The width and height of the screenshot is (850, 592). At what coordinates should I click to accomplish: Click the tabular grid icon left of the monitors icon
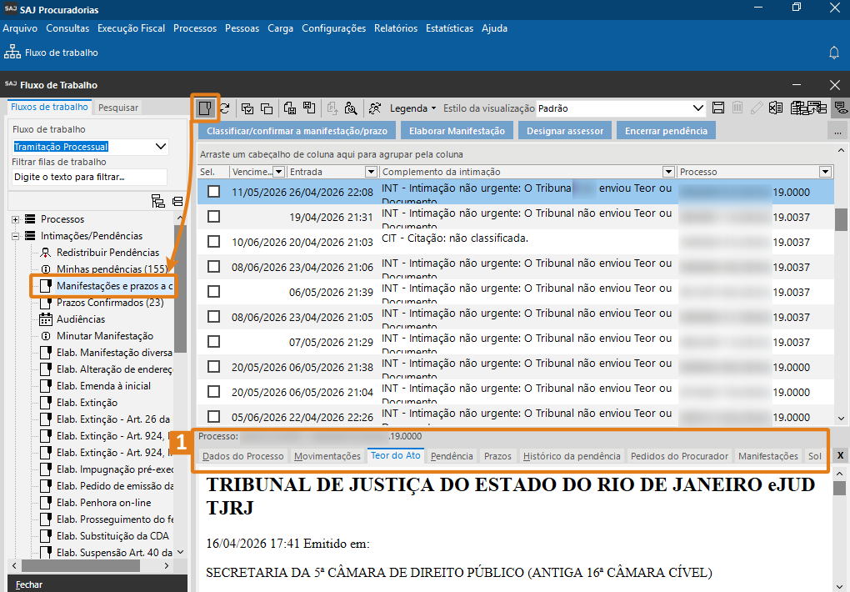(798, 108)
